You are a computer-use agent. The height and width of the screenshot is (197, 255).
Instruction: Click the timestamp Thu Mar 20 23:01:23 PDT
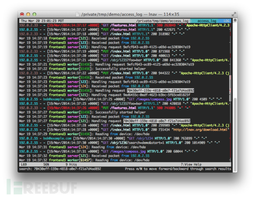click(42, 21)
